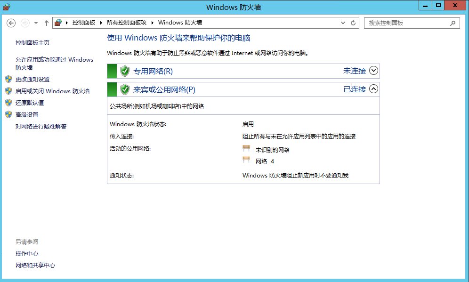469x282 pixels.
Task: Click shield icon beside 高级设置
Action: 8,114
